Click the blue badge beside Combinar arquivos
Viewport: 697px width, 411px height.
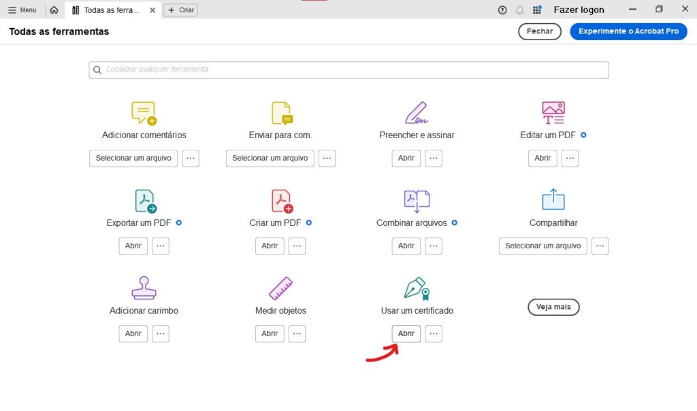click(454, 223)
